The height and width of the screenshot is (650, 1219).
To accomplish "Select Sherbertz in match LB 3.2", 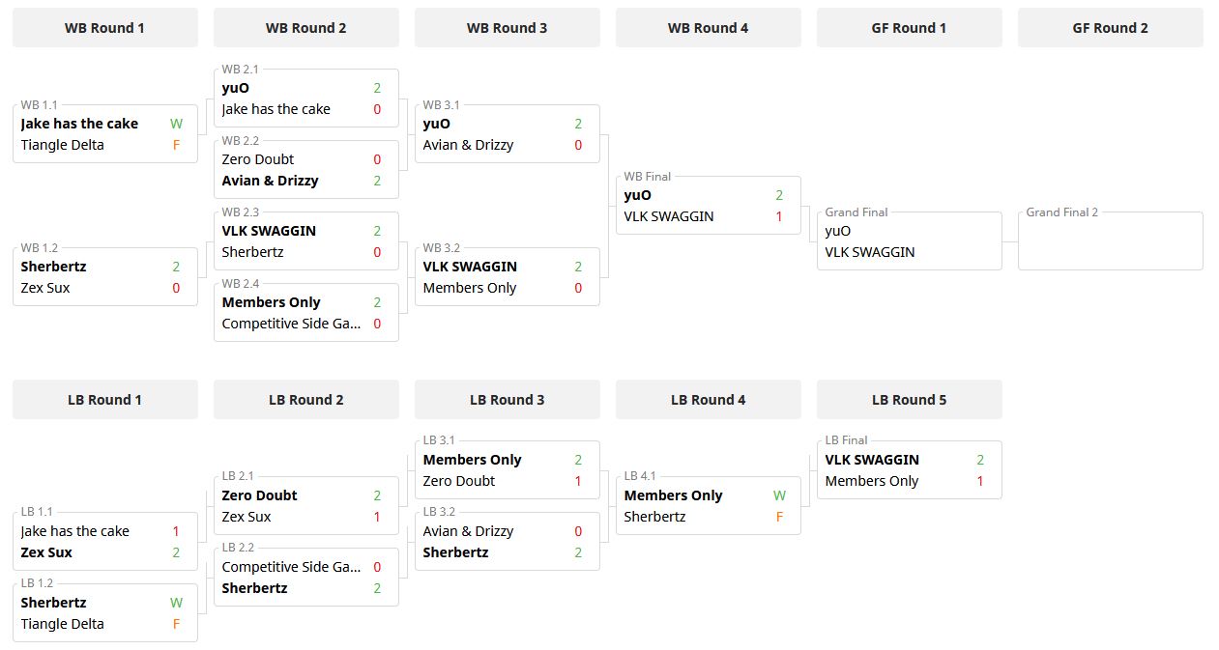I will click(455, 552).
